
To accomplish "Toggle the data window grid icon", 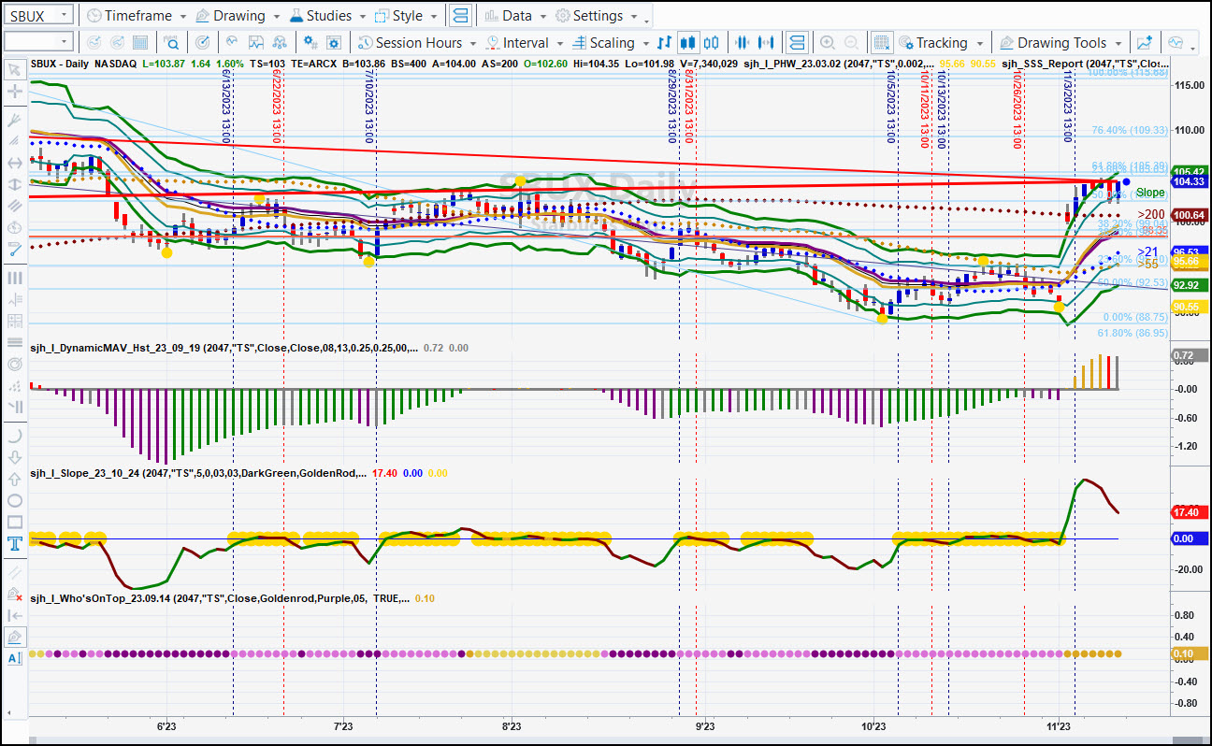I will [x=881, y=43].
